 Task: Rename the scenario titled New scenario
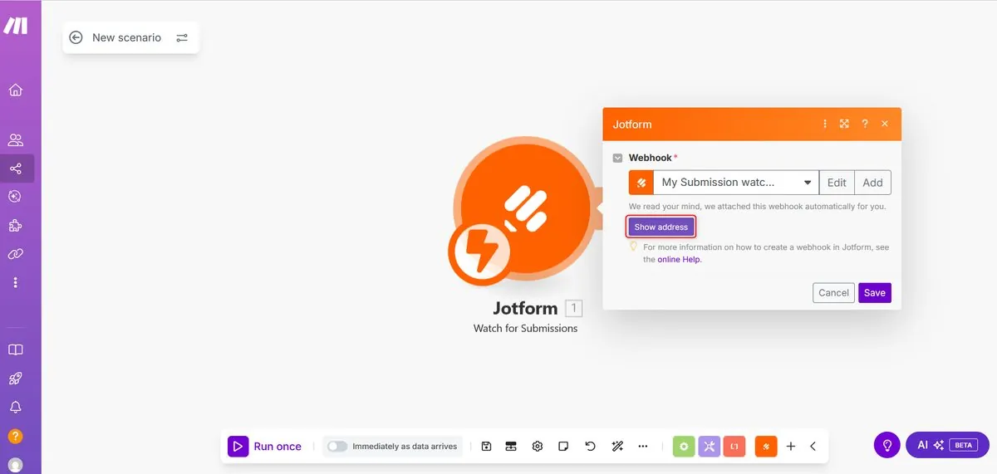tap(126, 37)
